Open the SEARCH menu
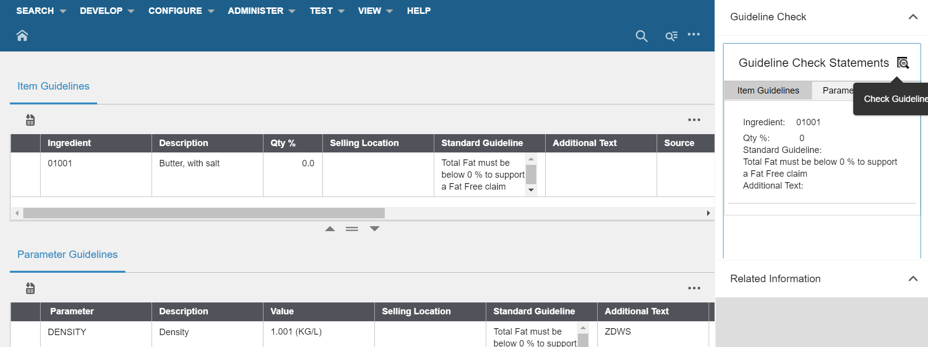Viewport: 928px width, 347px height. (x=41, y=11)
